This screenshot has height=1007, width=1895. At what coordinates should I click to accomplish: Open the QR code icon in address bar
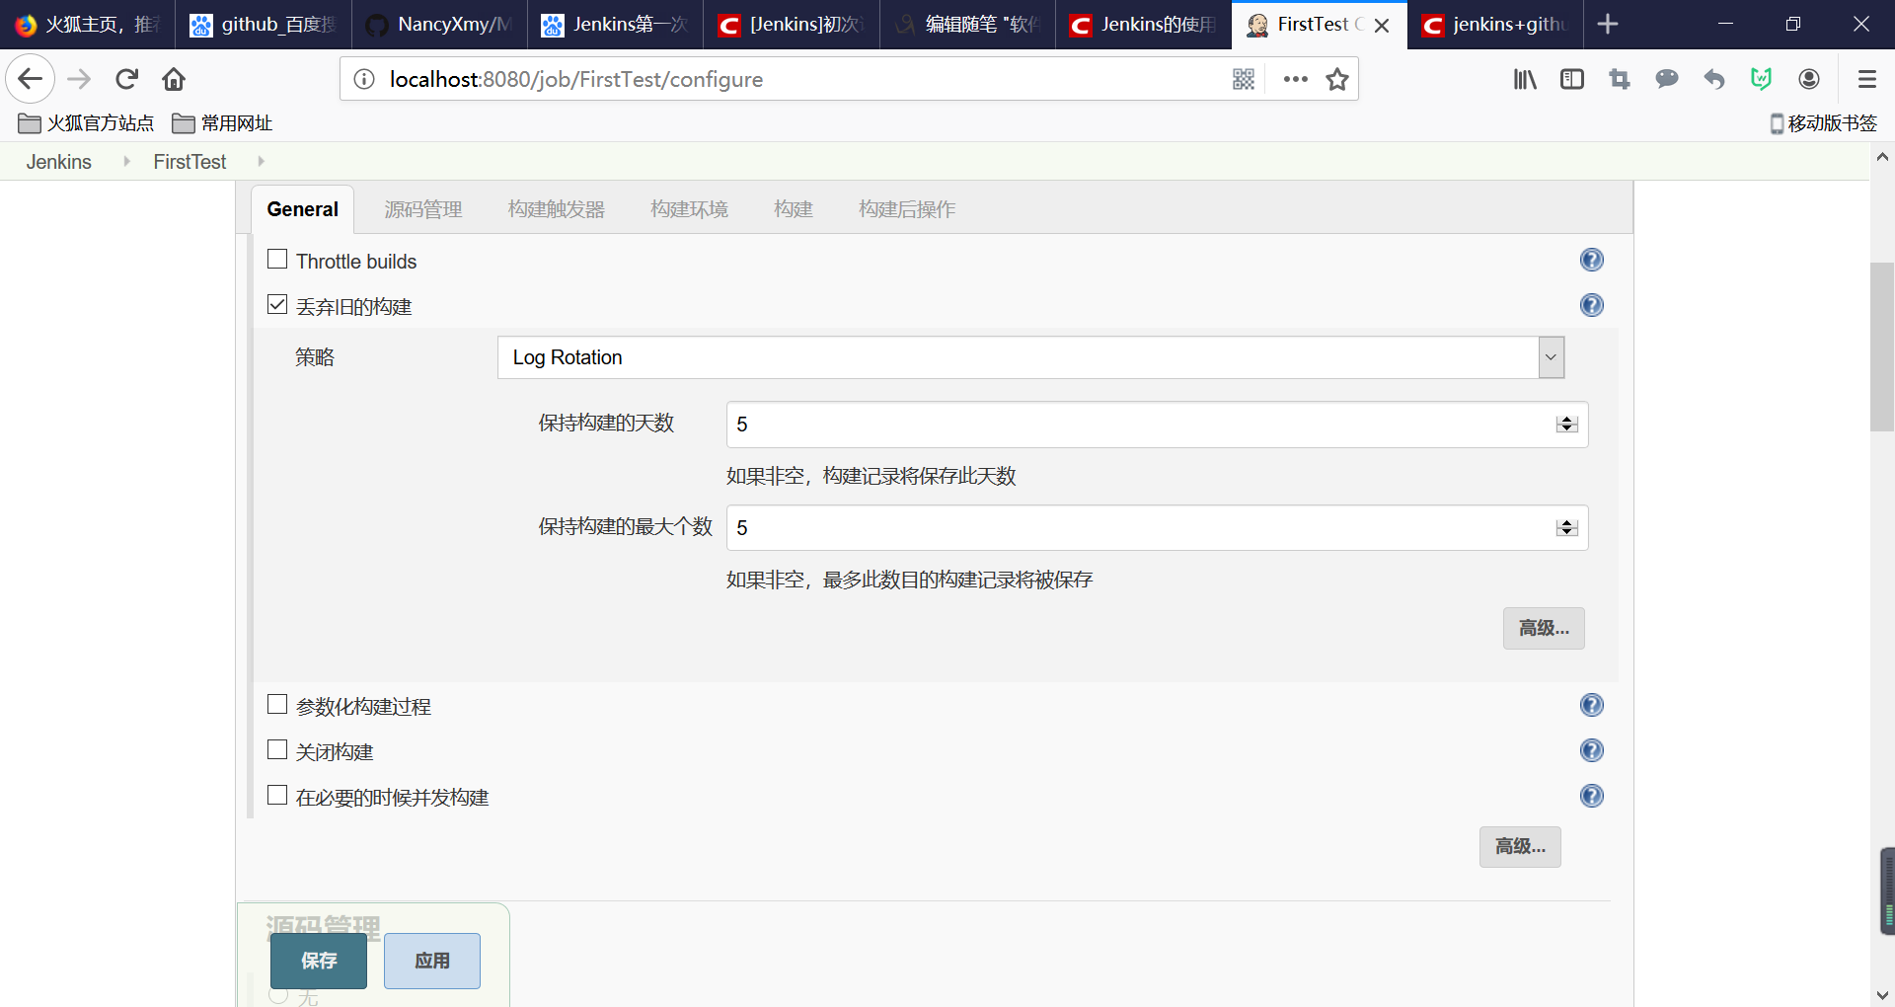(1244, 79)
